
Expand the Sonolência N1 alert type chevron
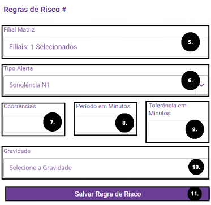pyautogui.click(x=202, y=85)
